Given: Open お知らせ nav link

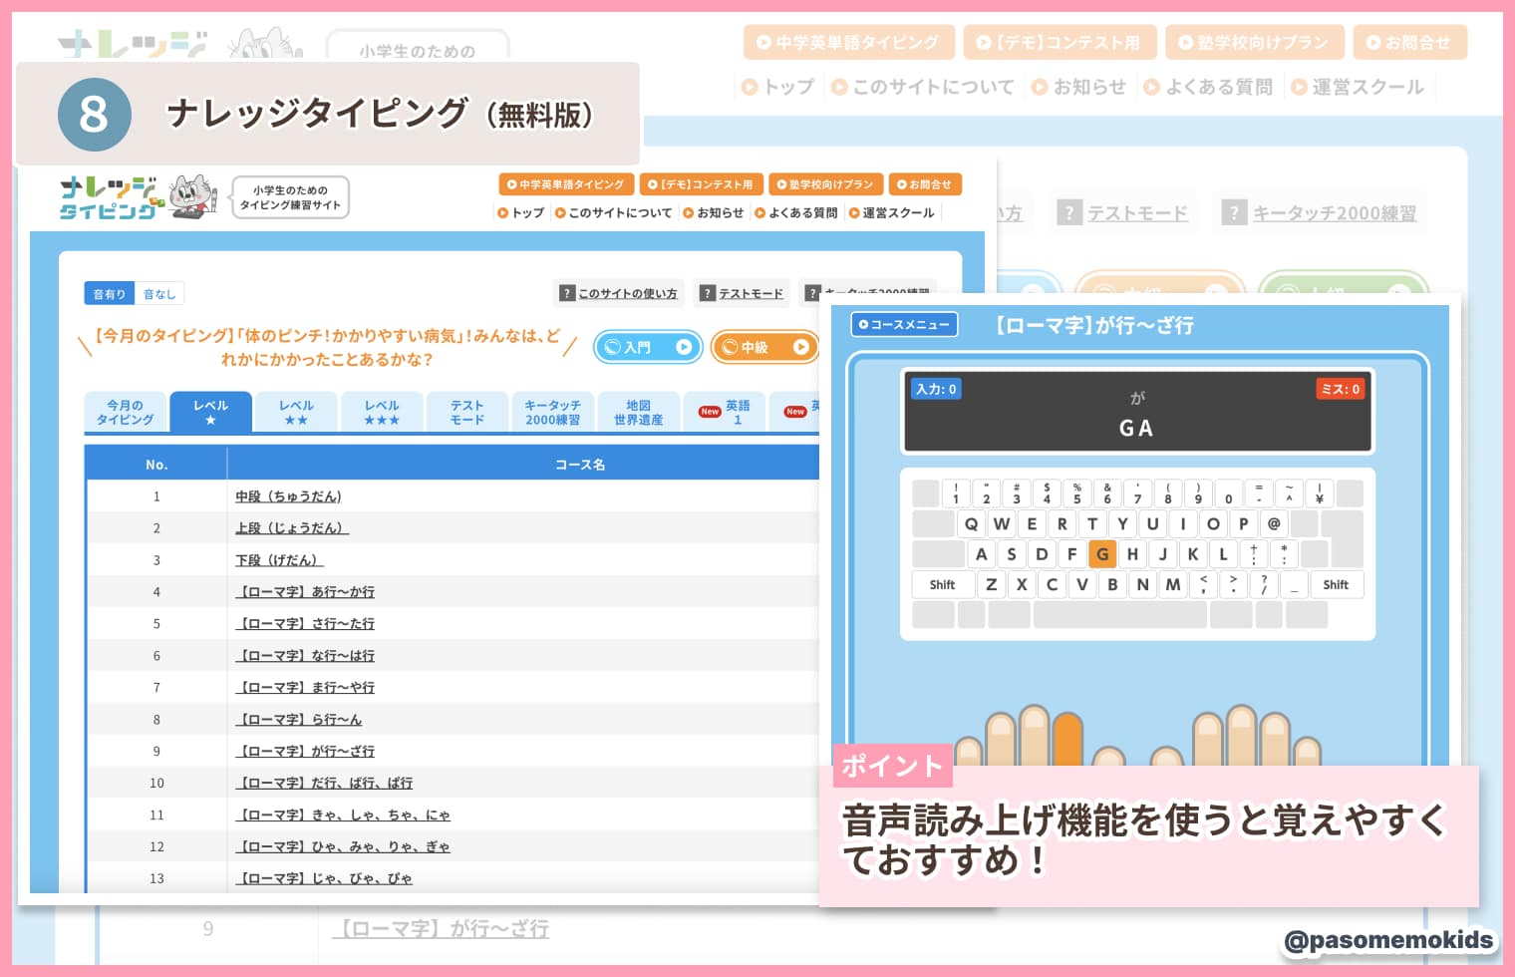Looking at the screenshot, I should (x=714, y=212).
